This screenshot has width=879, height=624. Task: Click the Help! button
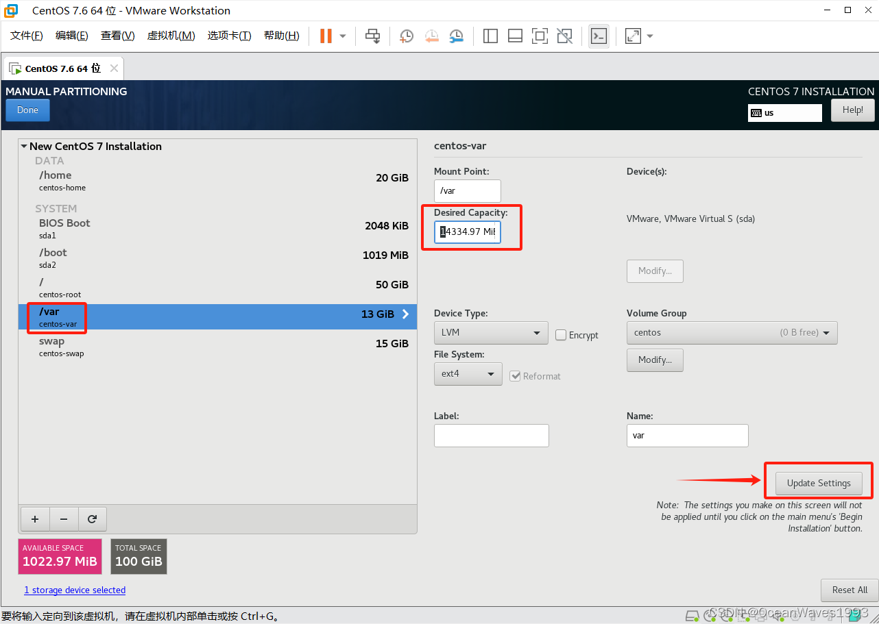pyautogui.click(x=853, y=110)
